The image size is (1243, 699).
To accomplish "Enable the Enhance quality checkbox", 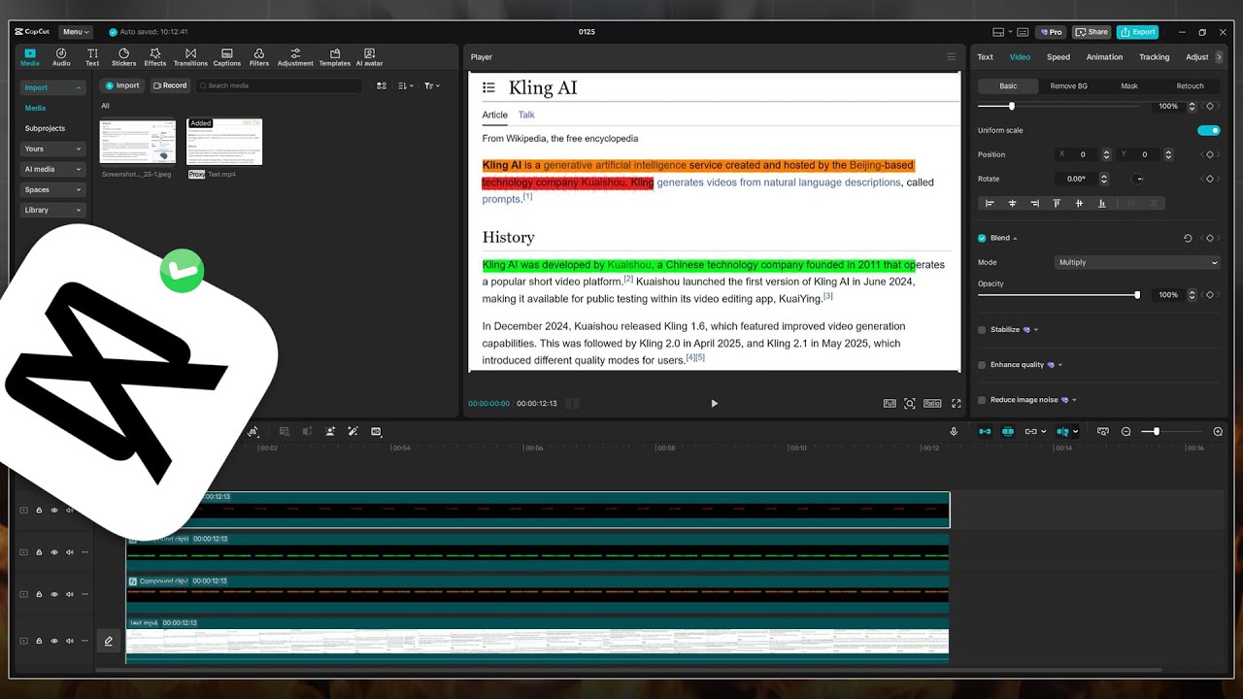I will point(982,365).
